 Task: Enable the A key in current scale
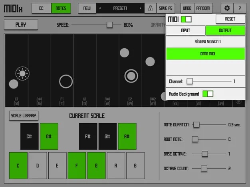coord(116,165)
